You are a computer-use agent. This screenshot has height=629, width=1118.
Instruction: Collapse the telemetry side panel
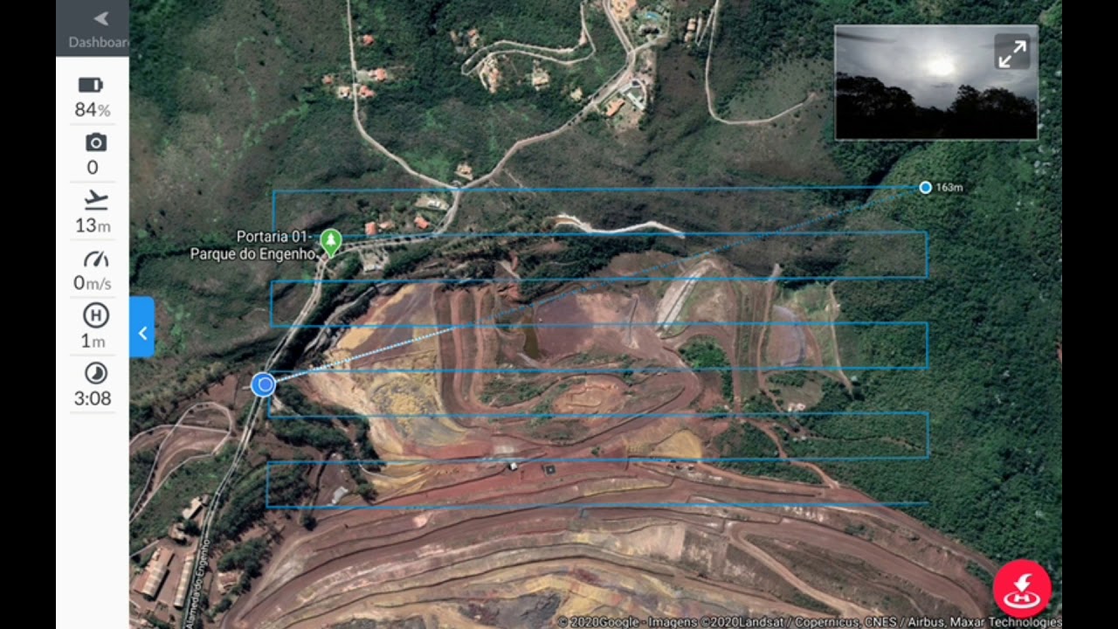pos(141,327)
